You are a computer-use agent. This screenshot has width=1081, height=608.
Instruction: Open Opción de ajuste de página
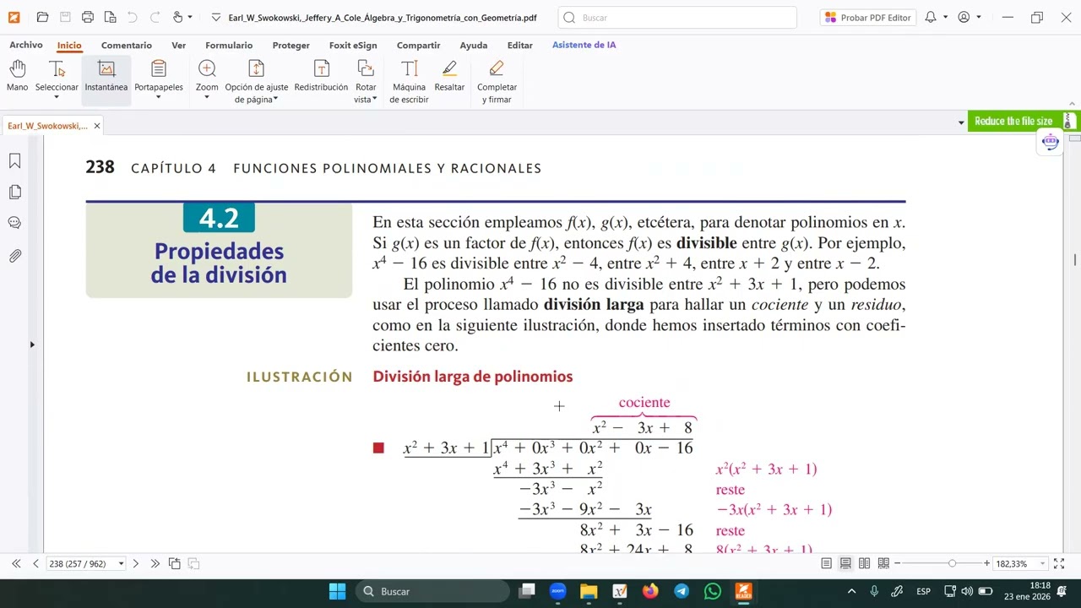coord(257,81)
